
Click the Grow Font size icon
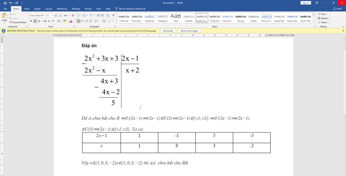tap(56, 15)
